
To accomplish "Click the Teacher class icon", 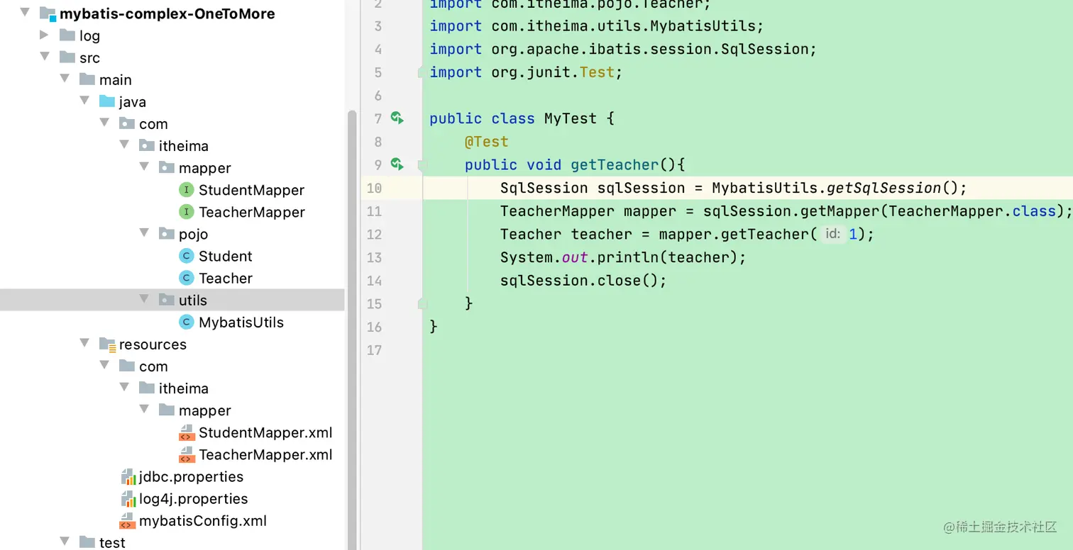I will pyautogui.click(x=186, y=278).
